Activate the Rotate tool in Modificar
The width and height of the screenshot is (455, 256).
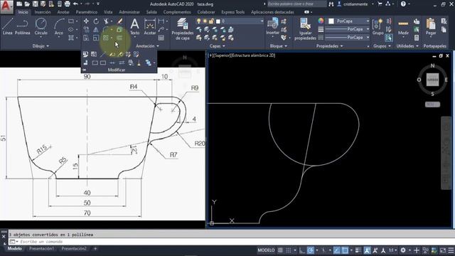pos(96,21)
